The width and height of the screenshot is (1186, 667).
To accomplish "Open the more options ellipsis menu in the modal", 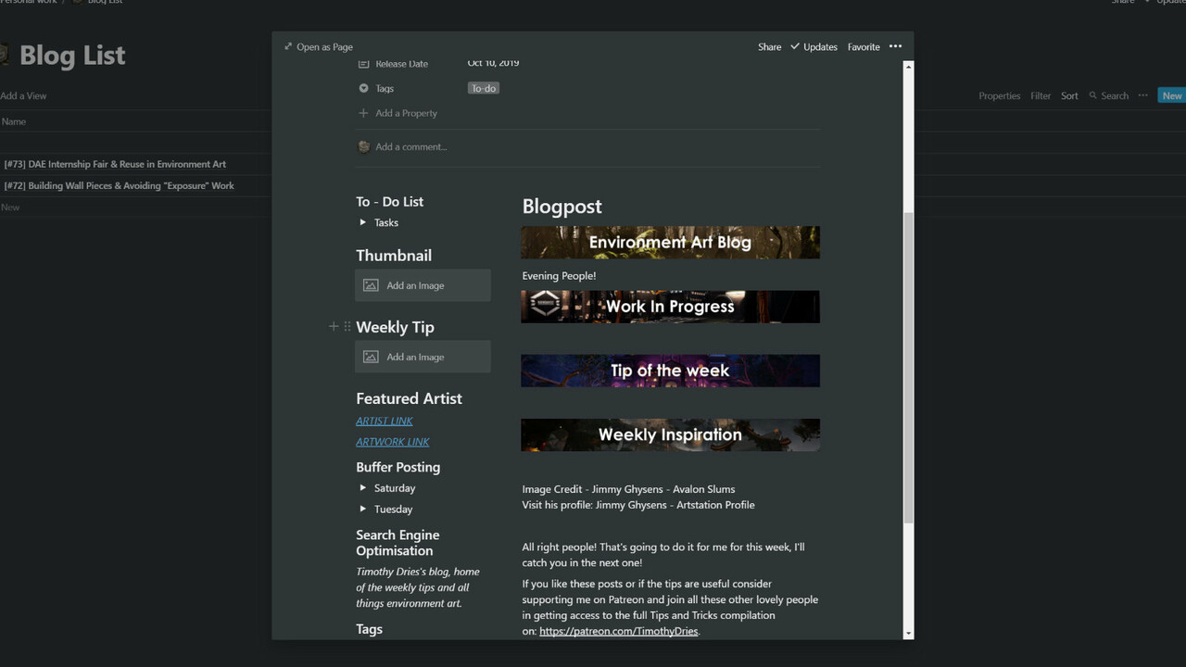I will [x=895, y=46].
